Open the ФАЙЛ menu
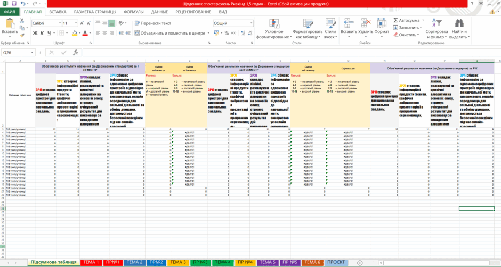The height and width of the screenshot is (267, 501). (x=10, y=12)
